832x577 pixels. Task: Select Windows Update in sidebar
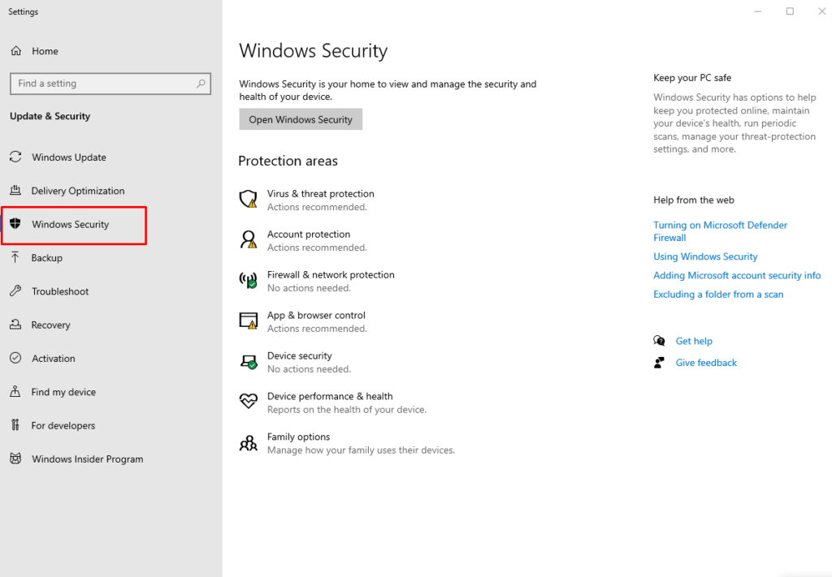pyautogui.click(x=69, y=157)
